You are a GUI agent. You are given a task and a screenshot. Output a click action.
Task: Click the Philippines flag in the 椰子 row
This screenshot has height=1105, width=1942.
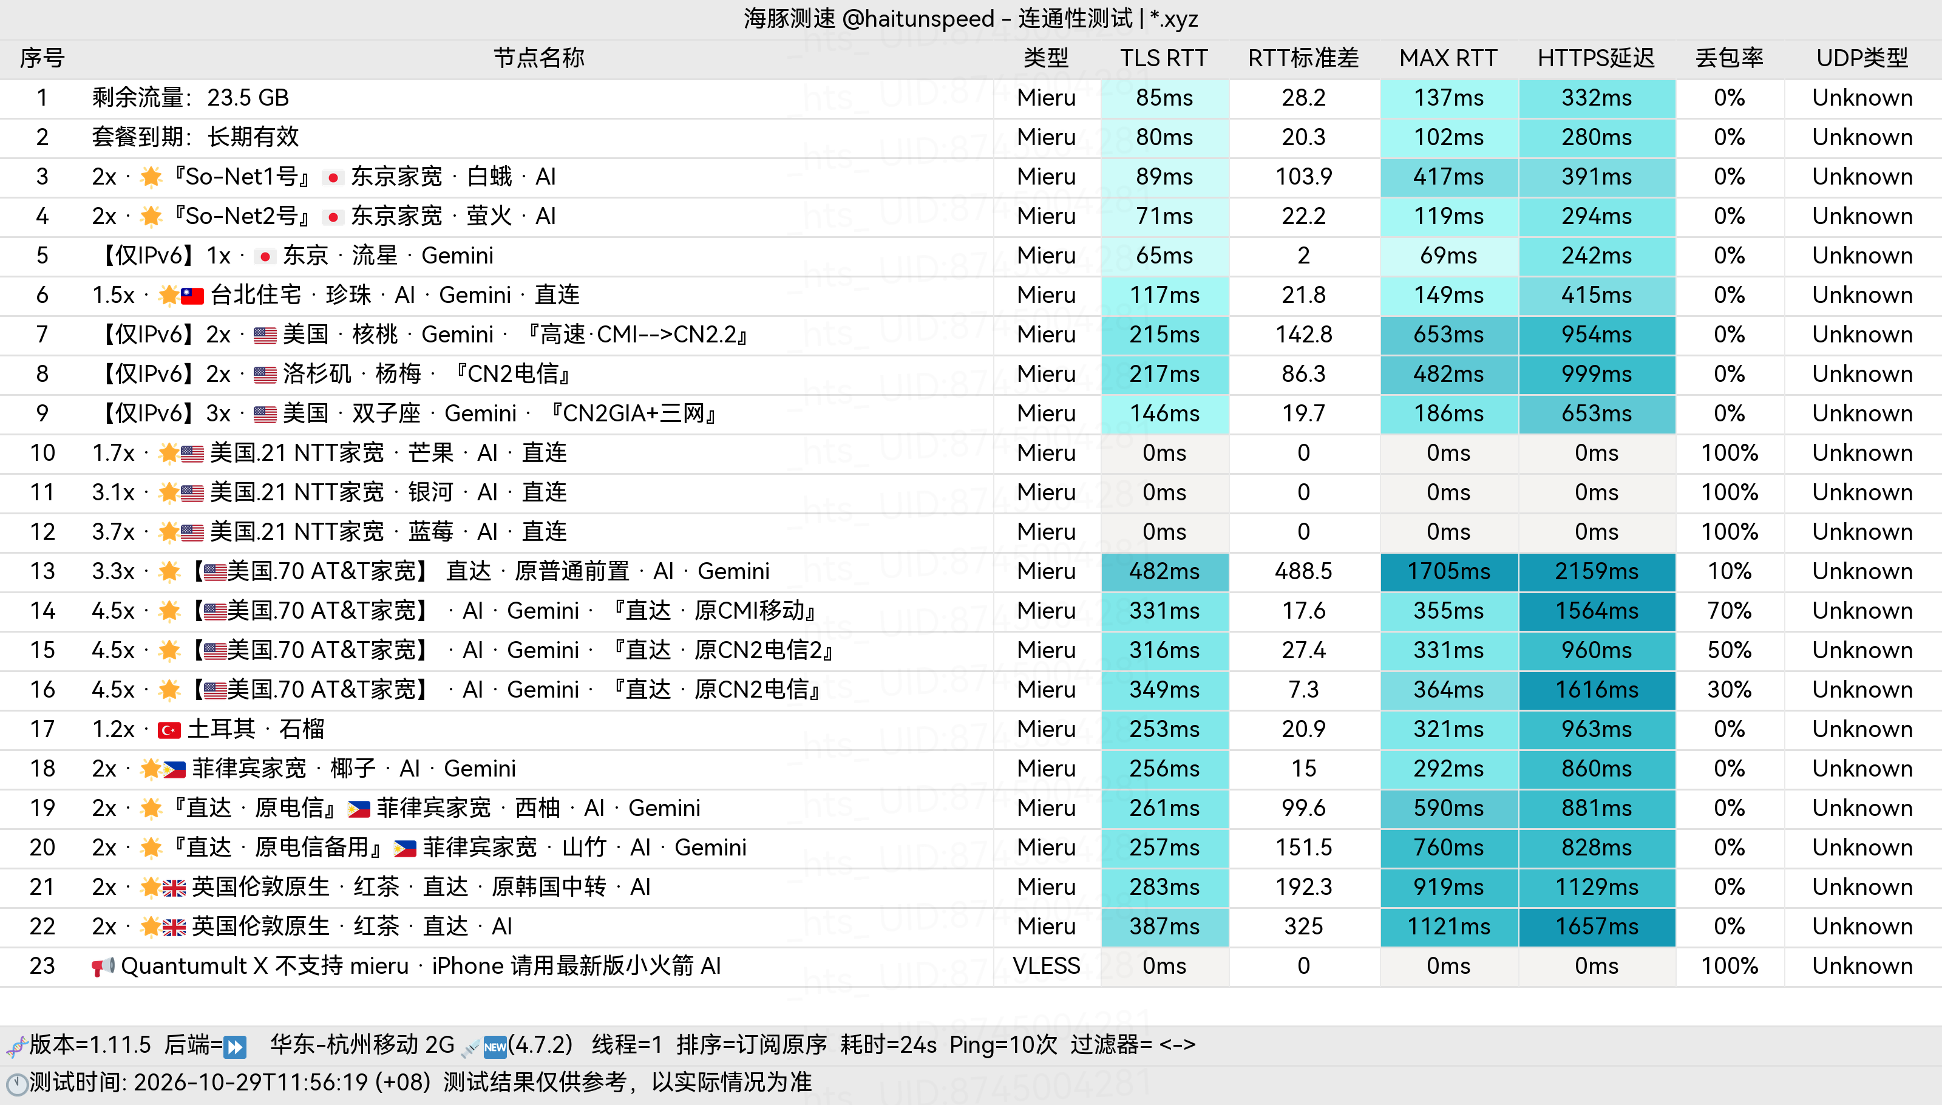pos(174,770)
